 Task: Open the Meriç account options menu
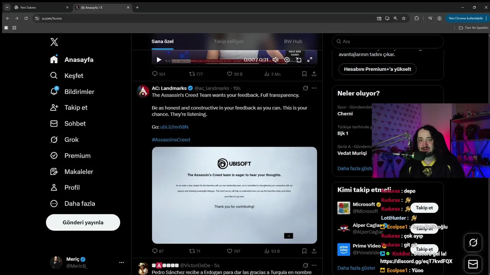pos(121,262)
